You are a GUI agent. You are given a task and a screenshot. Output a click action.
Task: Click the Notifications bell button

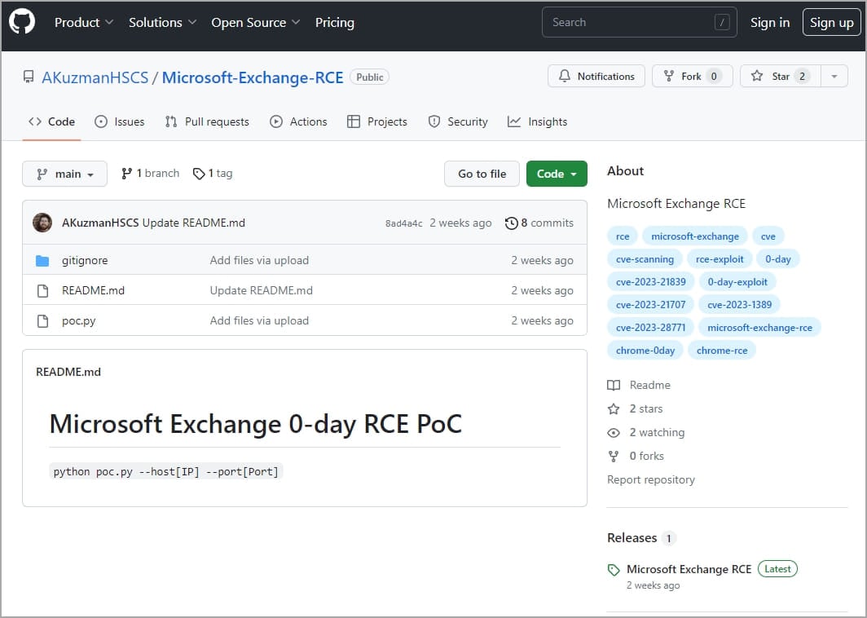click(x=596, y=76)
